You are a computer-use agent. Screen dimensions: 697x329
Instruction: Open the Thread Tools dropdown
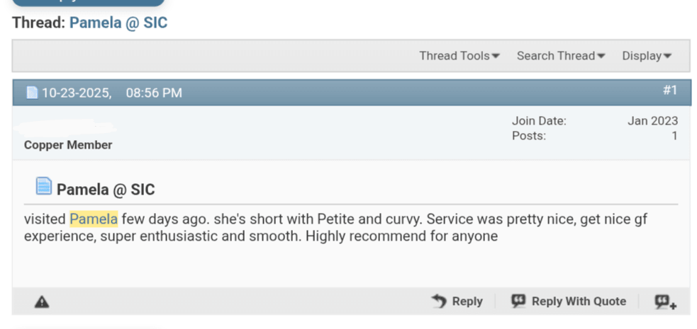(x=459, y=56)
